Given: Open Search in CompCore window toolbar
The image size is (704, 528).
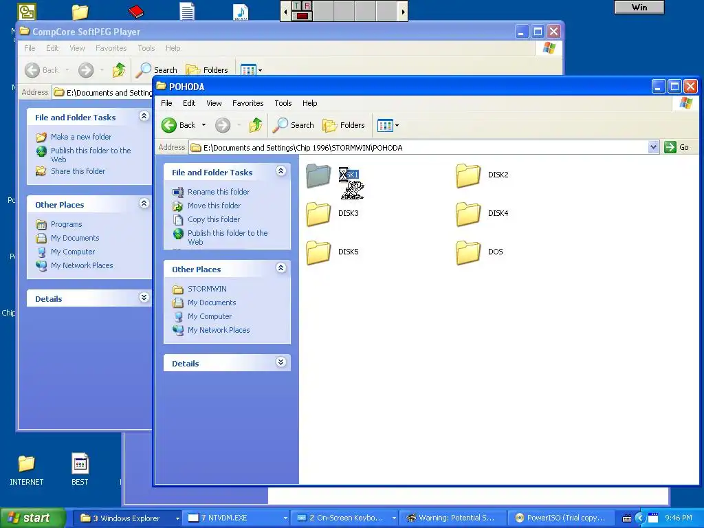Looking at the screenshot, I should [157, 70].
